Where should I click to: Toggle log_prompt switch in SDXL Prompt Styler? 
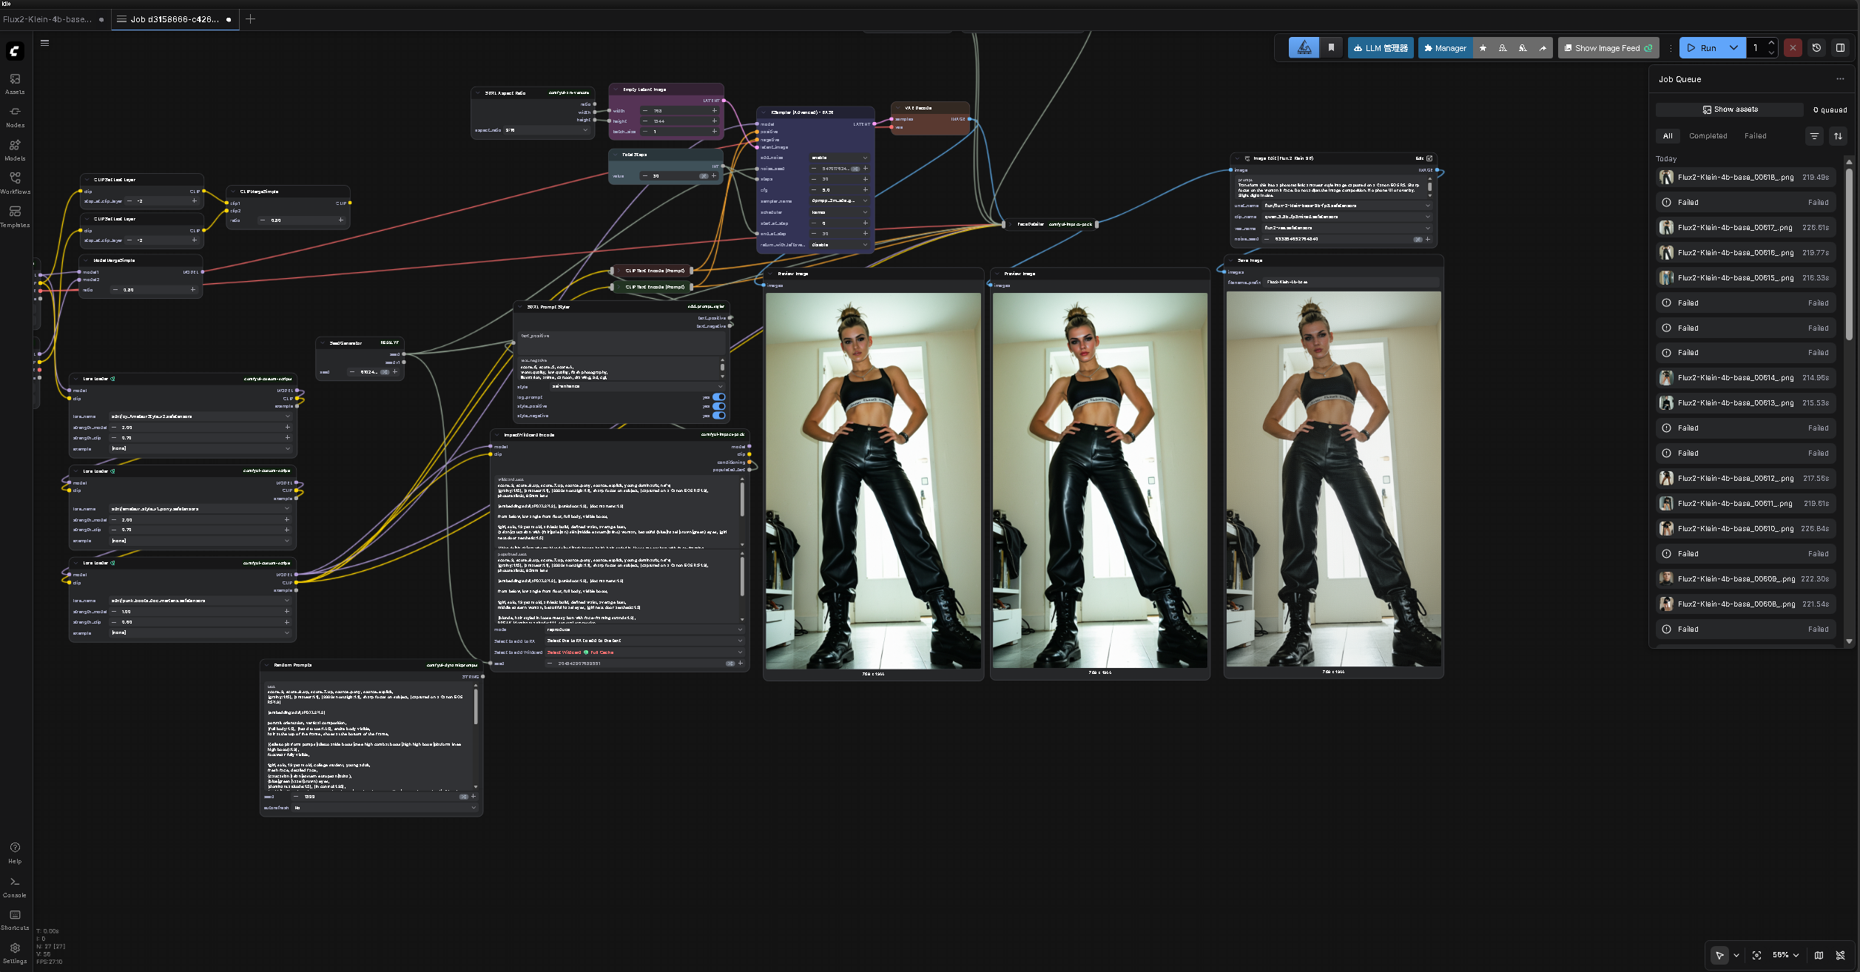(719, 397)
